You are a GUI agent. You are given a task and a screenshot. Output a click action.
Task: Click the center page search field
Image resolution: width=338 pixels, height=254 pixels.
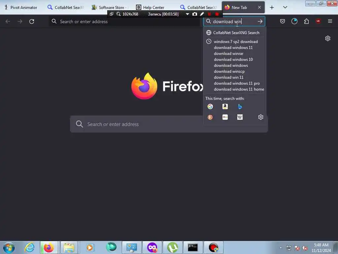(169, 124)
